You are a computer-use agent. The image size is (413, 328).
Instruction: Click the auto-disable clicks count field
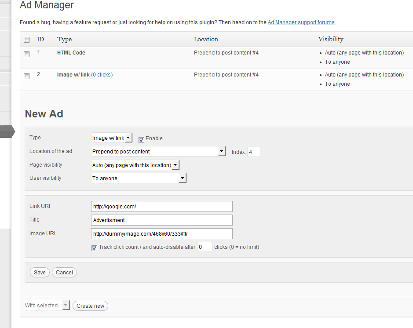click(205, 247)
